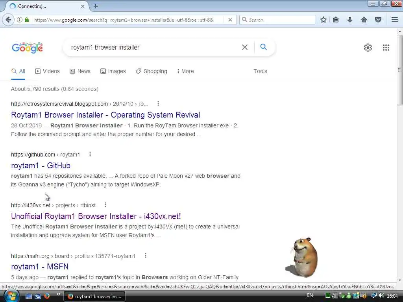
Task: Click the network tray icon
Action: click(x=374, y=296)
